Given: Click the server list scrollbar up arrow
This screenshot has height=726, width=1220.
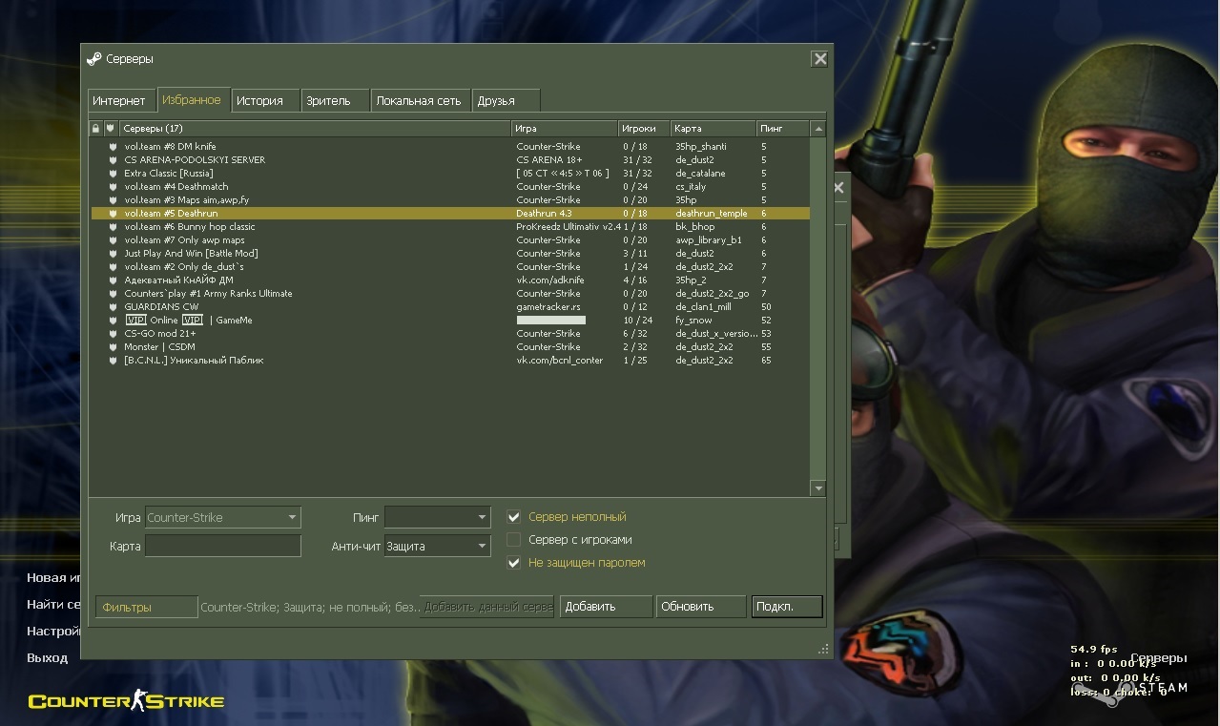Looking at the screenshot, I should (818, 128).
